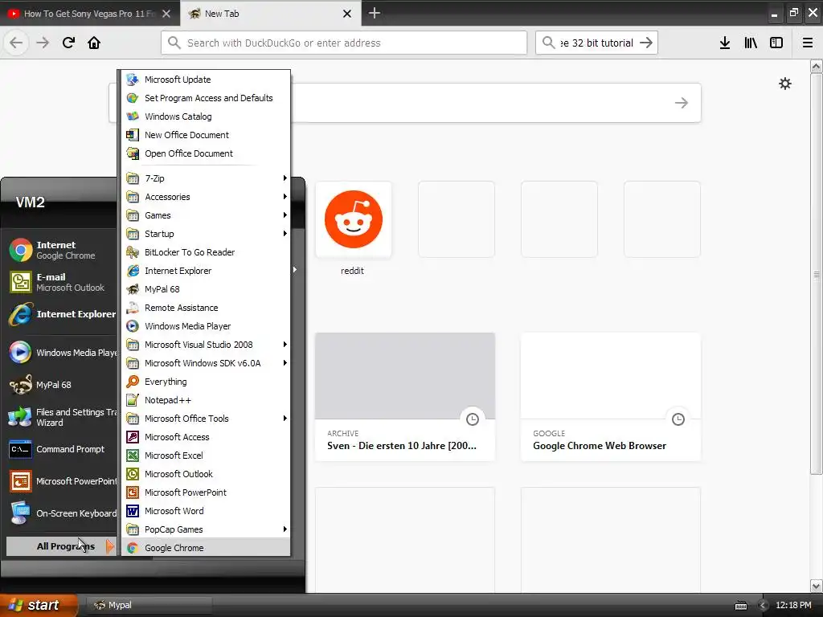This screenshot has height=617, width=823.
Task: Select Set Program Access and Defaults
Action: [x=206, y=98]
